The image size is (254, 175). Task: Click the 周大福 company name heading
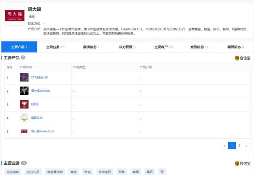pos(35,9)
